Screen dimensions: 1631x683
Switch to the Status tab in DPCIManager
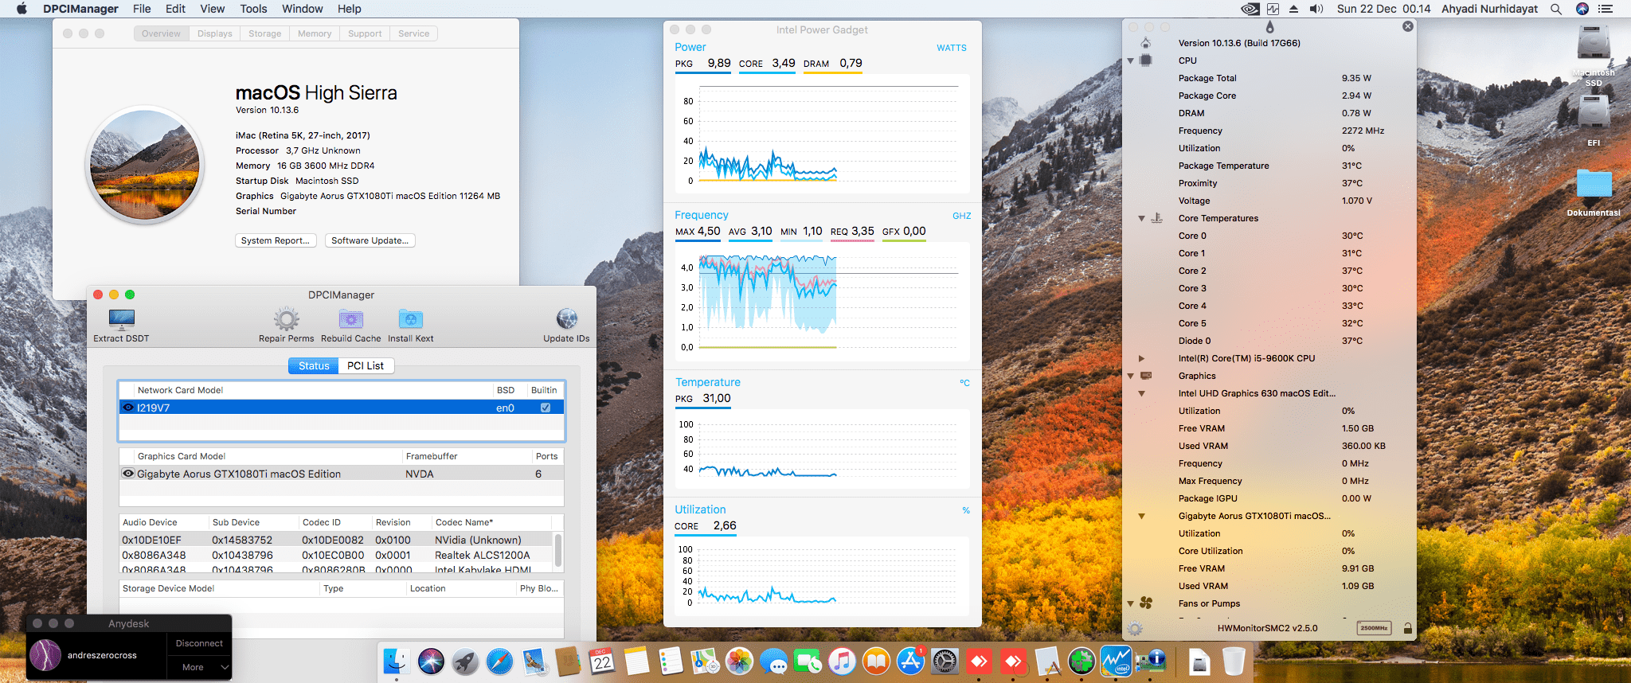tap(314, 365)
